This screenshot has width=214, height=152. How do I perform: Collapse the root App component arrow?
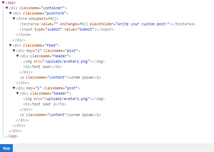click(3, 2)
